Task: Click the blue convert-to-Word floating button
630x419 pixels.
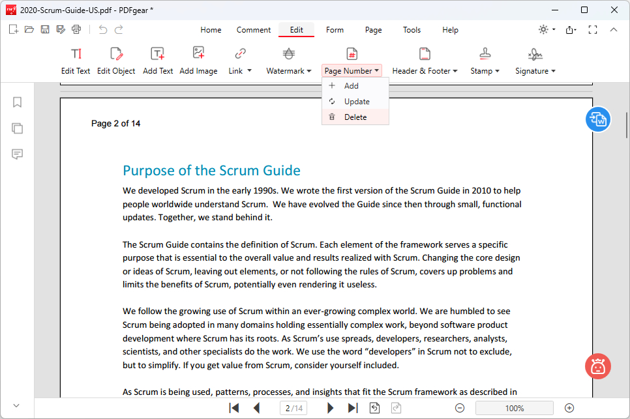Action: [x=597, y=119]
